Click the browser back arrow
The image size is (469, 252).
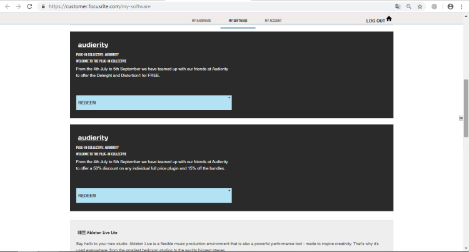click(x=7, y=6)
